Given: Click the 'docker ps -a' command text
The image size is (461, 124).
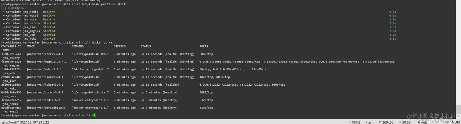Looking at the screenshot, I should (x=102, y=43).
